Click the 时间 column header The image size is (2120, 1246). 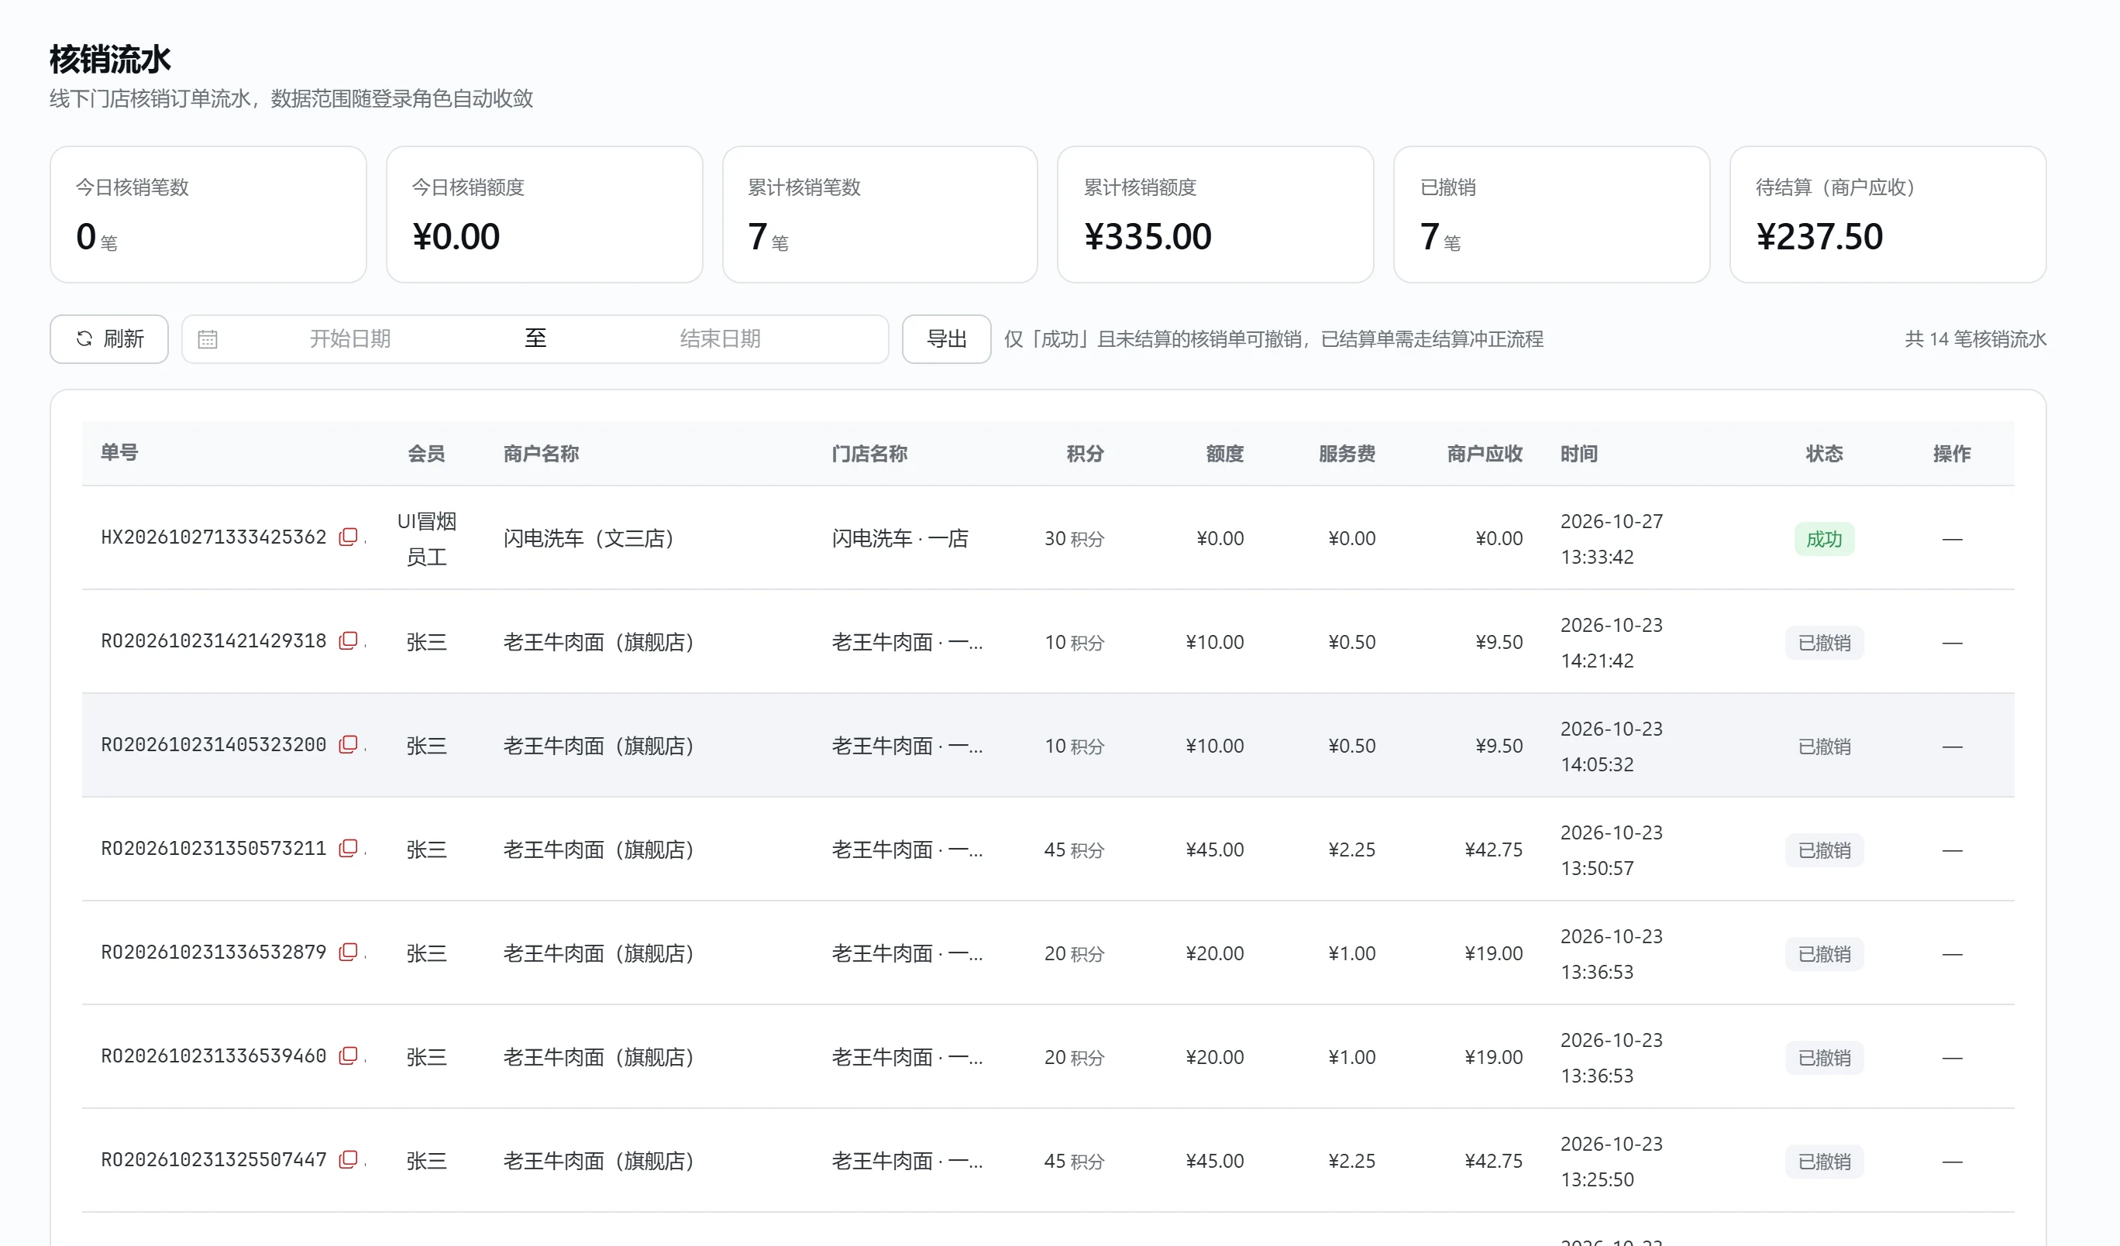pyautogui.click(x=1579, y=454)
